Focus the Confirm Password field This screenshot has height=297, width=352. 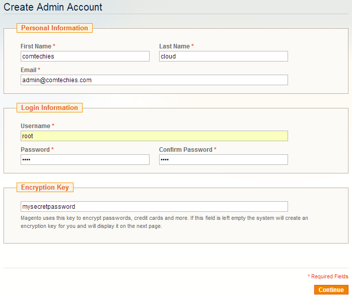point(223,160)
